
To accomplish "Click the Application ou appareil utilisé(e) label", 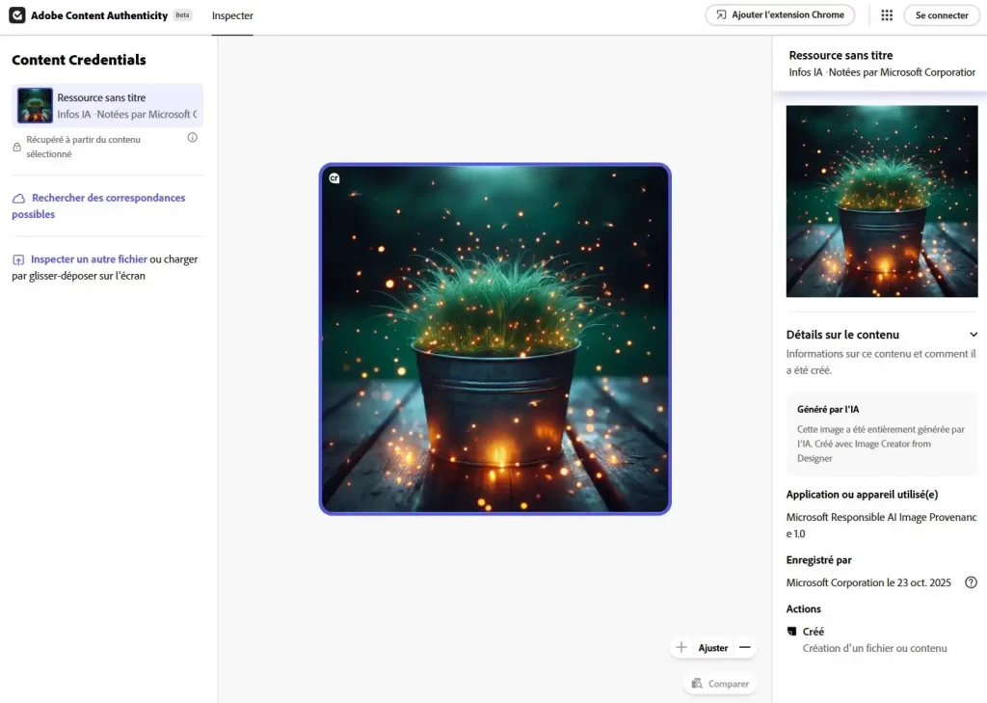I will pyautogui.click(x=862, y=495).
